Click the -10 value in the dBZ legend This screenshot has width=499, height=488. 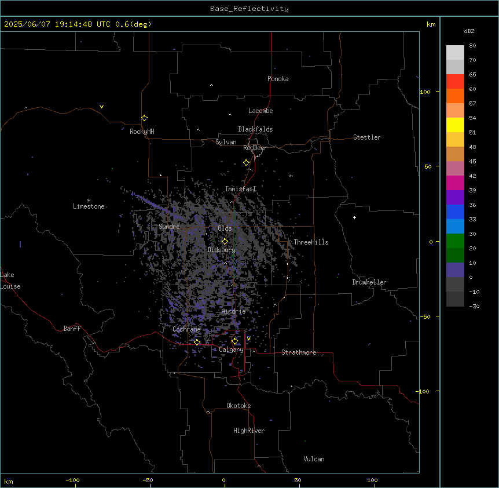pyautogui.click(x=474, y=292)
